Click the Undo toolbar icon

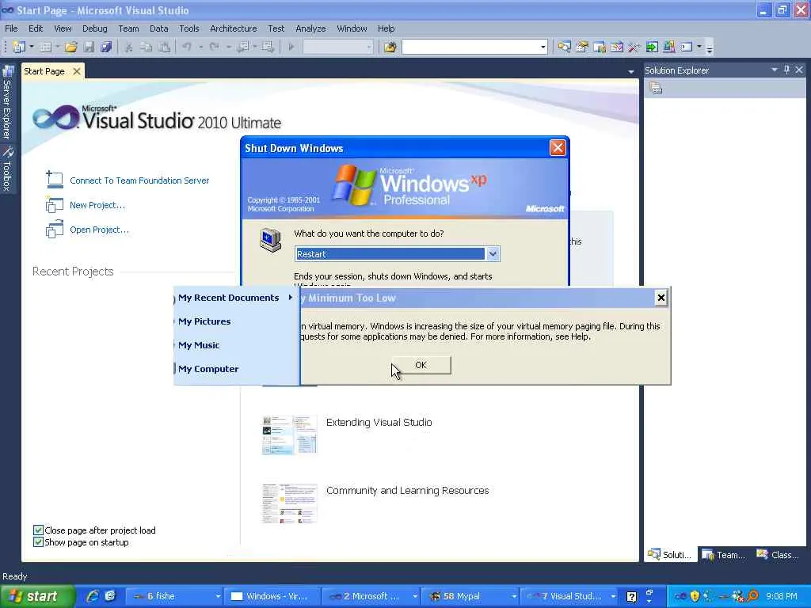pos(187,47)
